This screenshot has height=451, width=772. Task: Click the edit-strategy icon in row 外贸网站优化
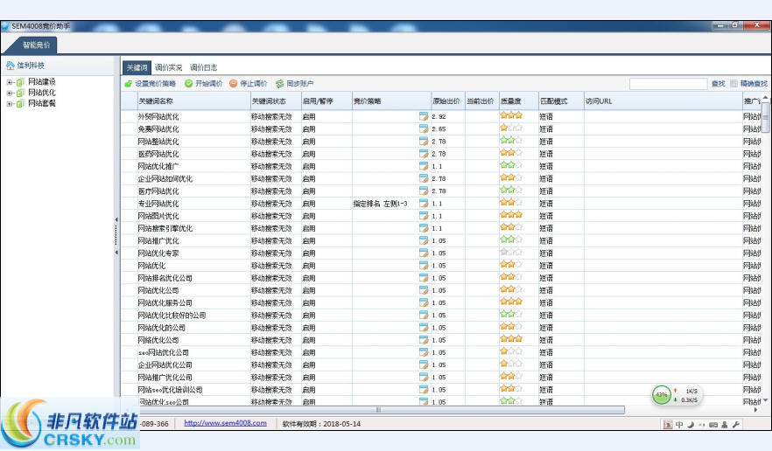424,116
